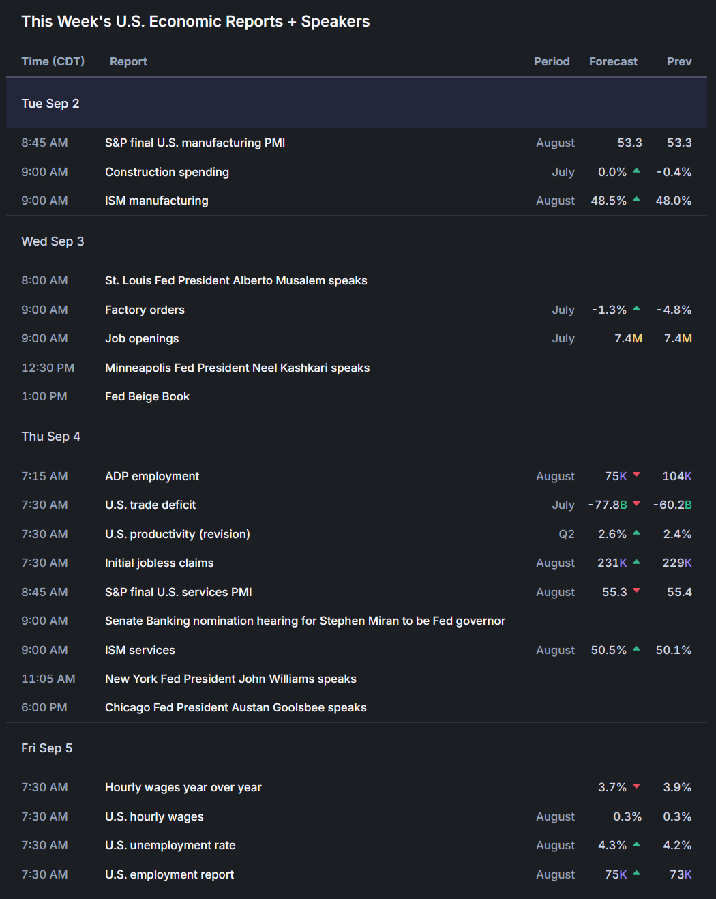This screenshot has width=716, height=899.
Task: Click the red down arrow beside ADP employment
Action: pos(636,475)
